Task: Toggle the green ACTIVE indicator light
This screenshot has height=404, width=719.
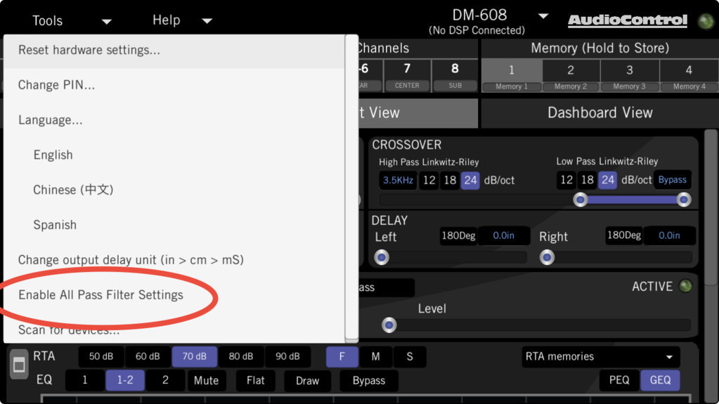Action: pyautogui.click(x=685, y=286)
